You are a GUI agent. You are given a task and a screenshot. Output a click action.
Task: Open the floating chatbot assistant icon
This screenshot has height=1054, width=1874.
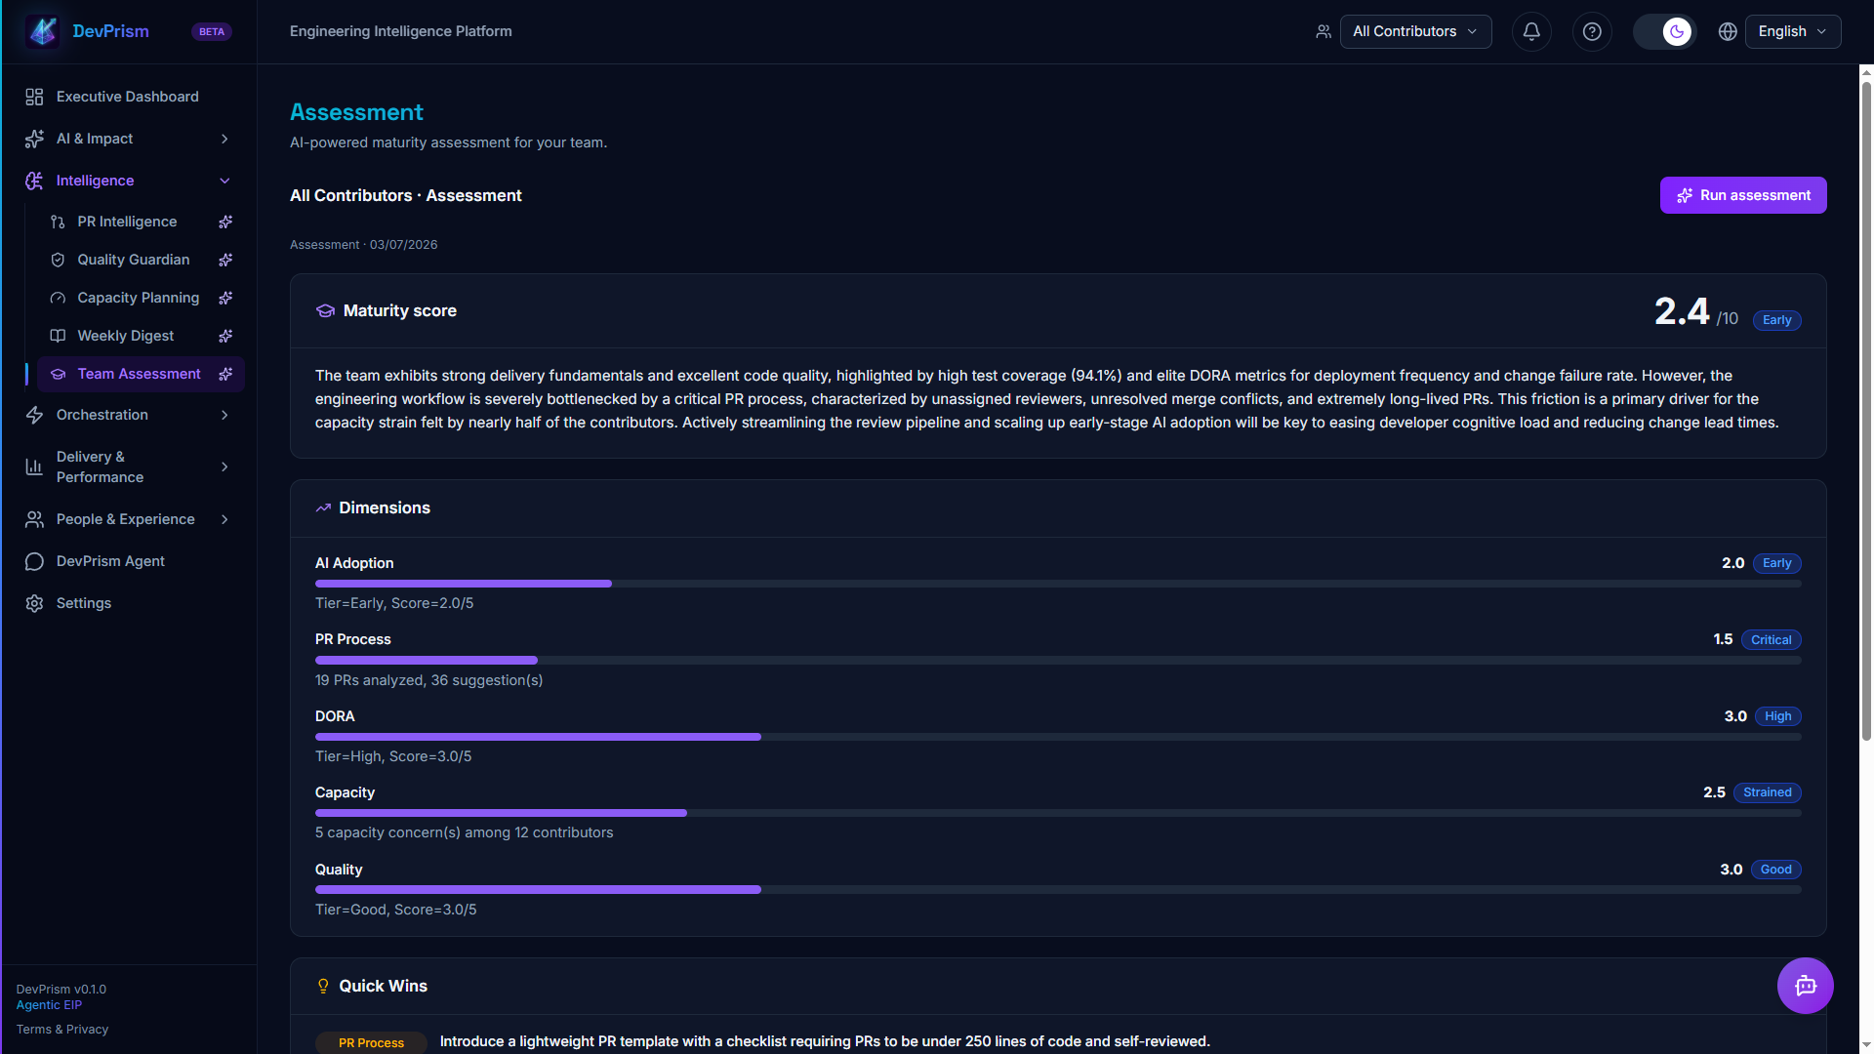[x=1805, y=986]
